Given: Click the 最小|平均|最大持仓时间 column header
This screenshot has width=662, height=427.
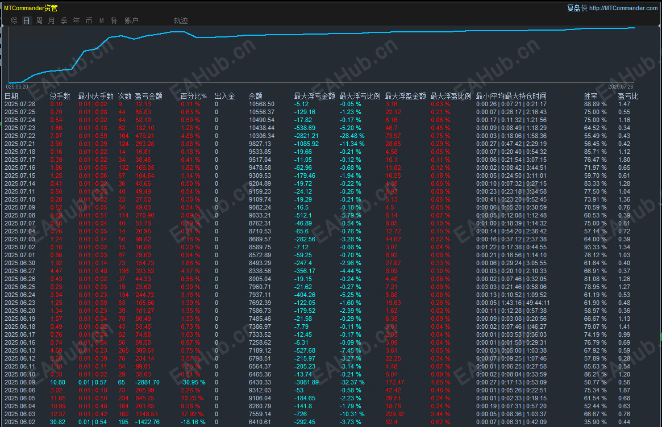Looking at the screenshot, I should coord(511,96).
